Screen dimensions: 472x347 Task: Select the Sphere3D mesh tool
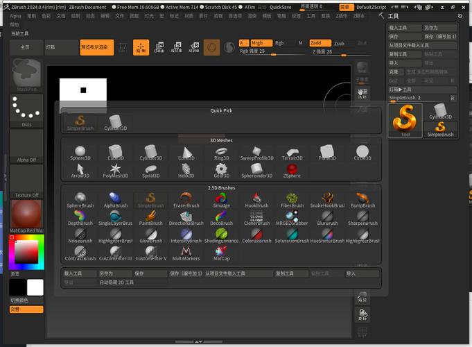pyautogui.click(x=80, y=153)
